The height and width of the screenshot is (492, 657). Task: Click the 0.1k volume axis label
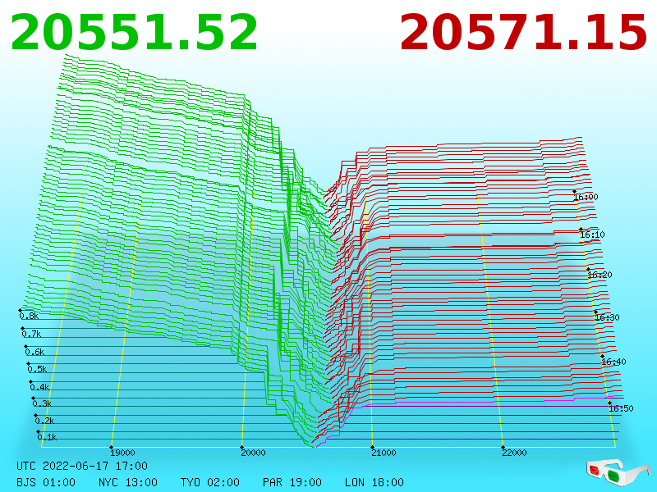click(47, 437)
